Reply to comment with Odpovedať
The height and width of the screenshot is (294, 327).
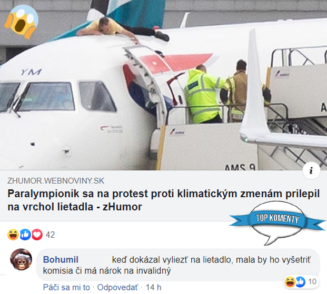(x=117, y=287)
